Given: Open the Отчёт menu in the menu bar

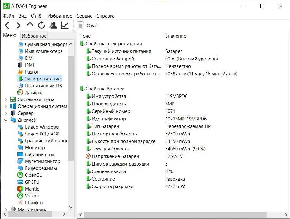Looking at the screenshot, I should tap(37, 16).
